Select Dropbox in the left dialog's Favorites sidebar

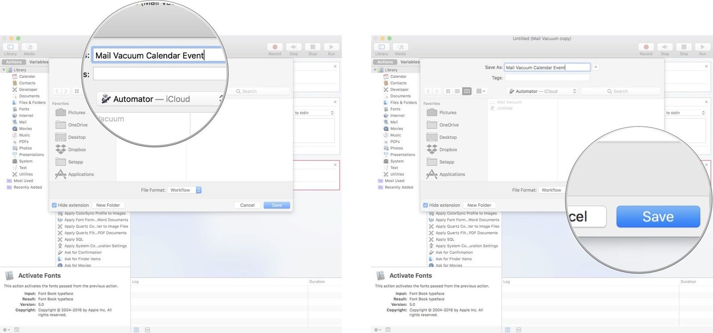pos(77,150)
